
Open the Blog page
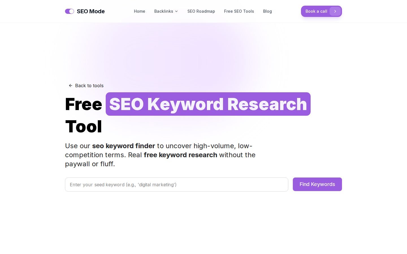click(267, 11)
